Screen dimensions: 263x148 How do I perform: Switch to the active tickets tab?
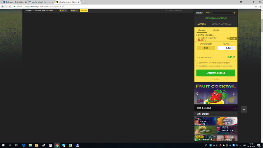click(221, 24)
